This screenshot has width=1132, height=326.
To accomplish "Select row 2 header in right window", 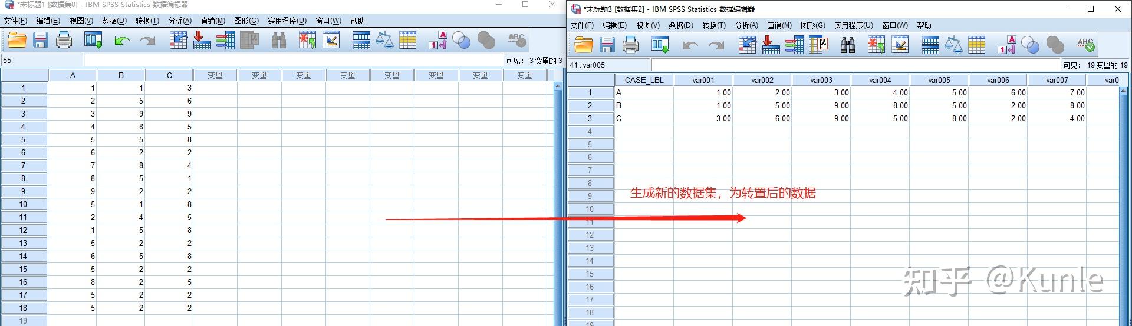I will 590,105.
